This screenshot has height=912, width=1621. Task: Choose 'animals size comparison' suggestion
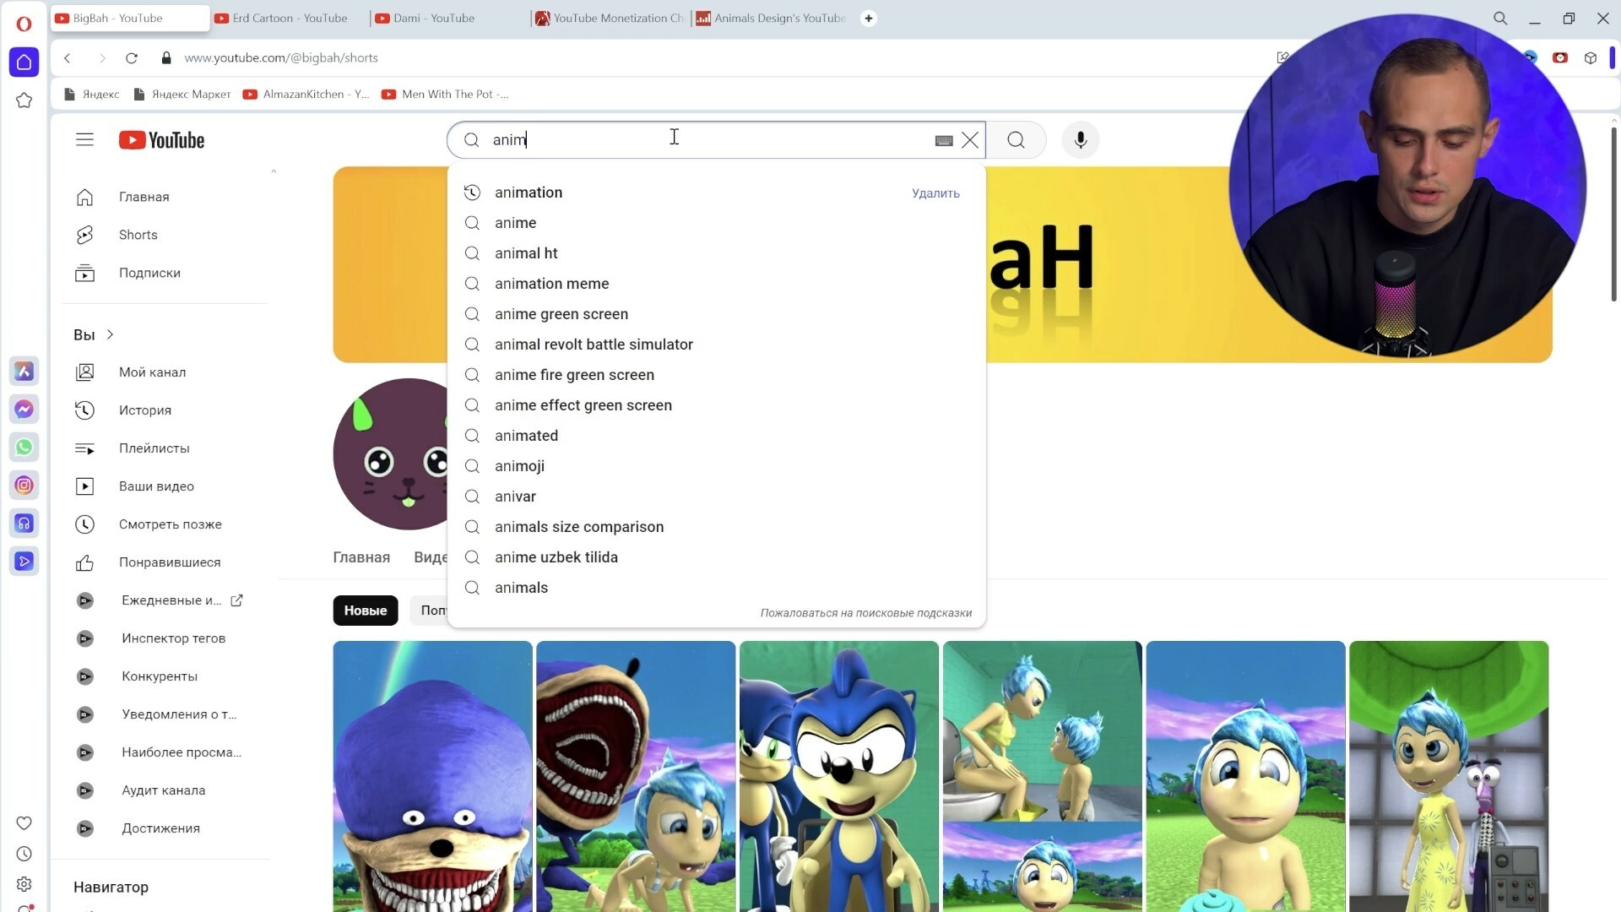tap(716, 527)
